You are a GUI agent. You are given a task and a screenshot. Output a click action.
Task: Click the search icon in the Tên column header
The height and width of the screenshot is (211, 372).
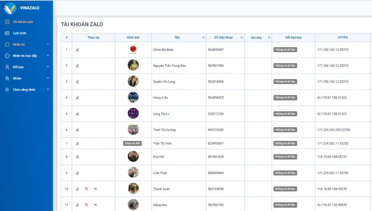coord(203,38)
